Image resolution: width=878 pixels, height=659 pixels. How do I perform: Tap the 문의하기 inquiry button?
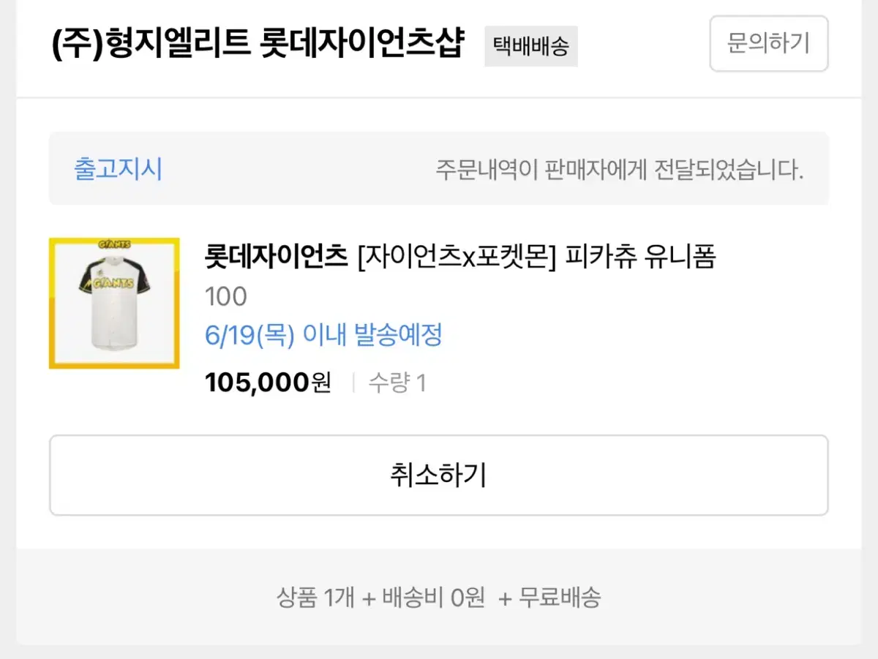(x=768, y=44)
